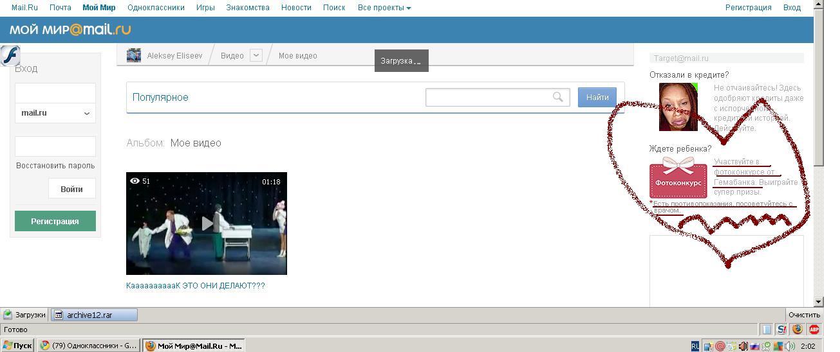
Task: Click the taskbar clock 2:02
Action: pos(808,346)
